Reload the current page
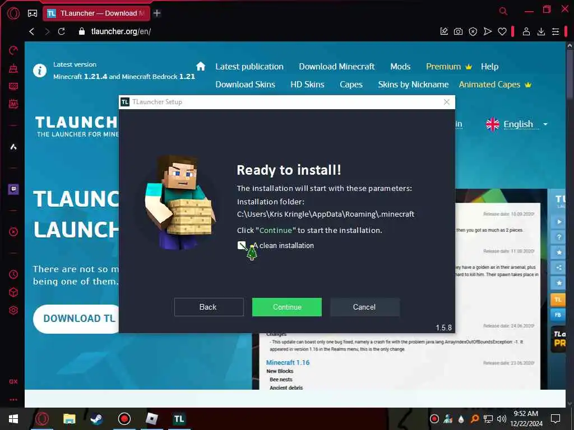 pos(62,31)
